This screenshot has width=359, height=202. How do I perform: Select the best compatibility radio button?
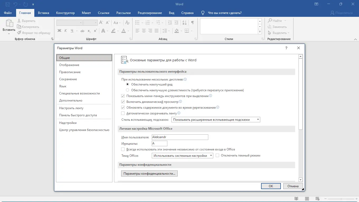127,90
